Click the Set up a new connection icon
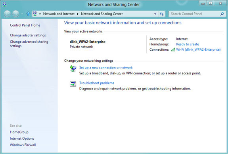 click(x=73, y=68)
